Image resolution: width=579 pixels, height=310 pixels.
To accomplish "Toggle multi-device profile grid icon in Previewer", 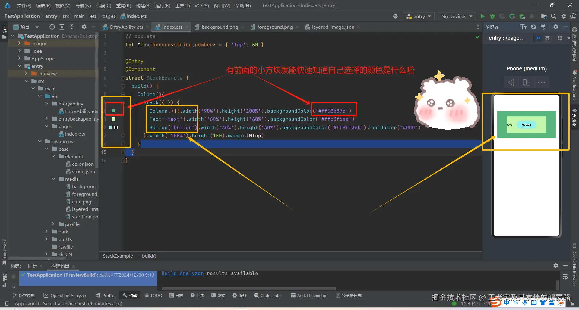I will [560, 38].
